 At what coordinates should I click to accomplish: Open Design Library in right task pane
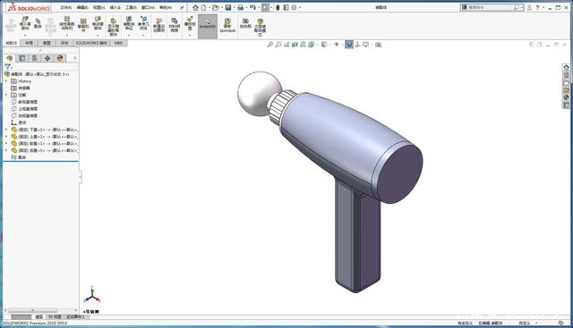(566, 75)
